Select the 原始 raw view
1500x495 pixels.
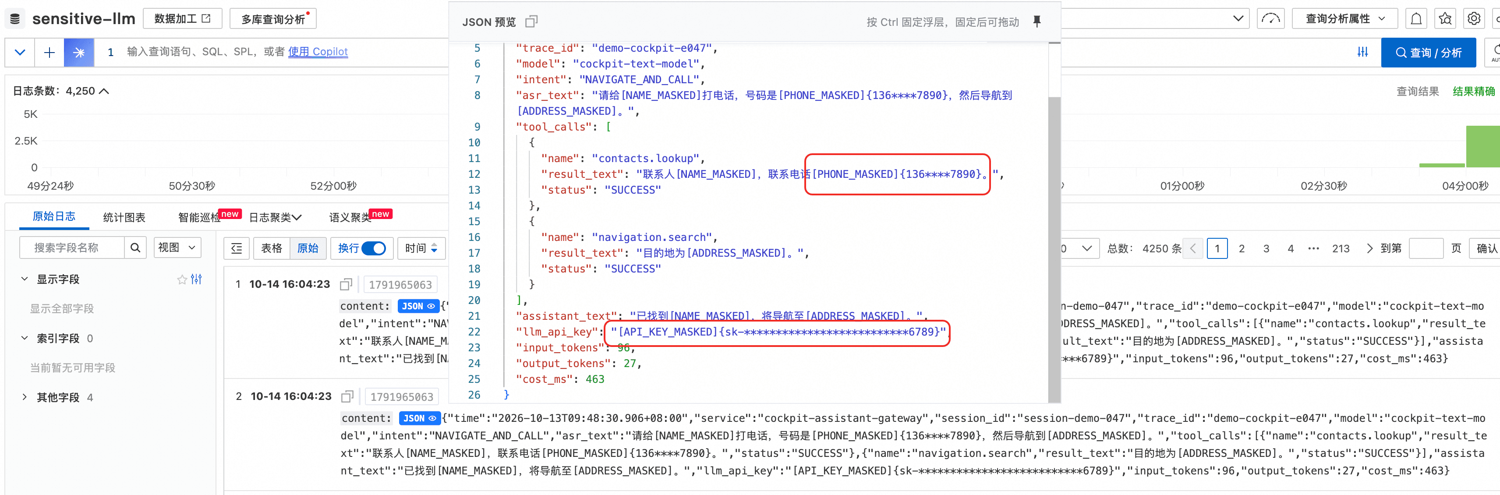(308, 249)
